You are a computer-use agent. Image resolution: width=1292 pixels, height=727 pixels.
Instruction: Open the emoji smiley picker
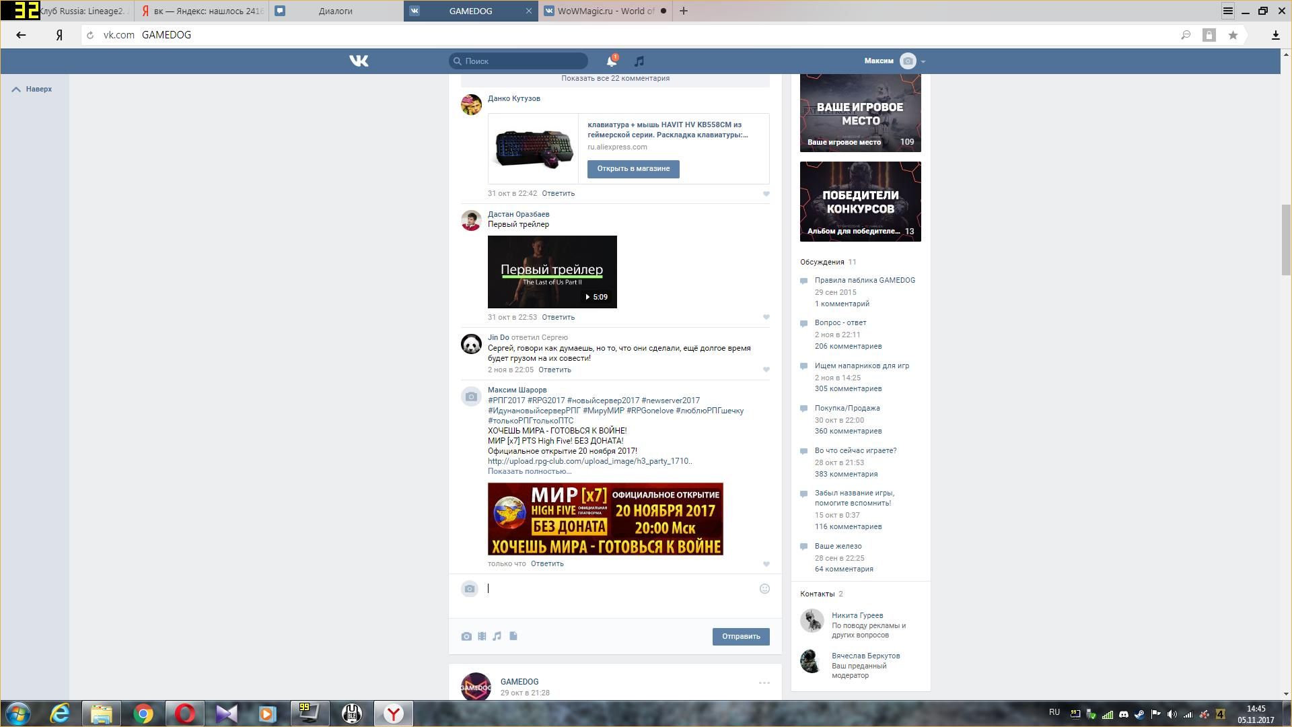click(x=764, y=589)
